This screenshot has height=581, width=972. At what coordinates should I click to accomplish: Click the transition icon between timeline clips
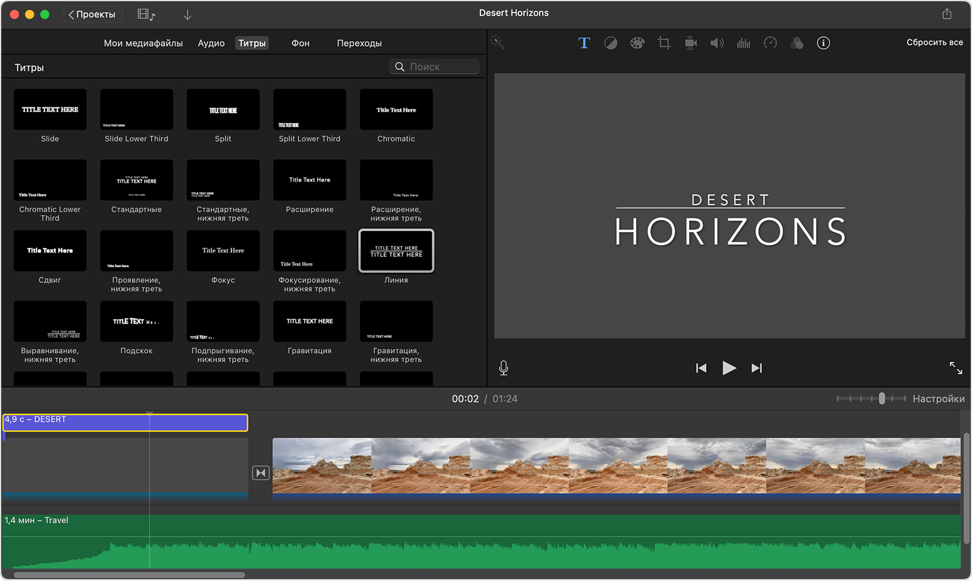click(x=260, y=473)
